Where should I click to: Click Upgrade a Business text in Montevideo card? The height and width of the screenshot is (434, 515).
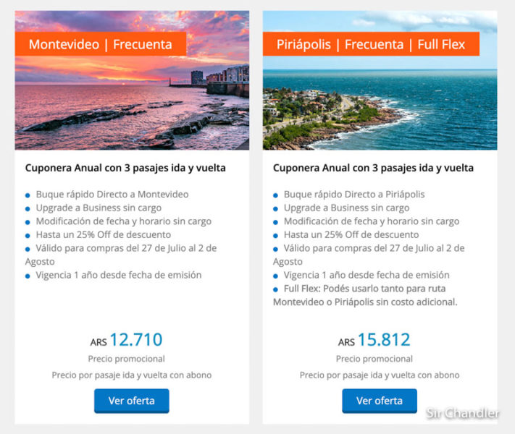tap(99, 208)
